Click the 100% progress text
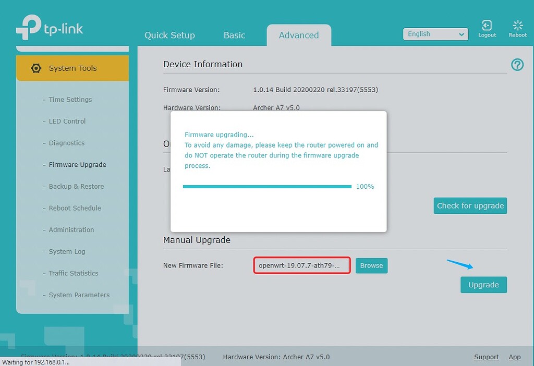Viewport: 534px width, 366px height. pyautogui.click(x=365, y=187)
